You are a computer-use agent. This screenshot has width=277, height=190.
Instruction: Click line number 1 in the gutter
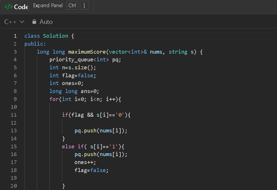coord(15,36)
